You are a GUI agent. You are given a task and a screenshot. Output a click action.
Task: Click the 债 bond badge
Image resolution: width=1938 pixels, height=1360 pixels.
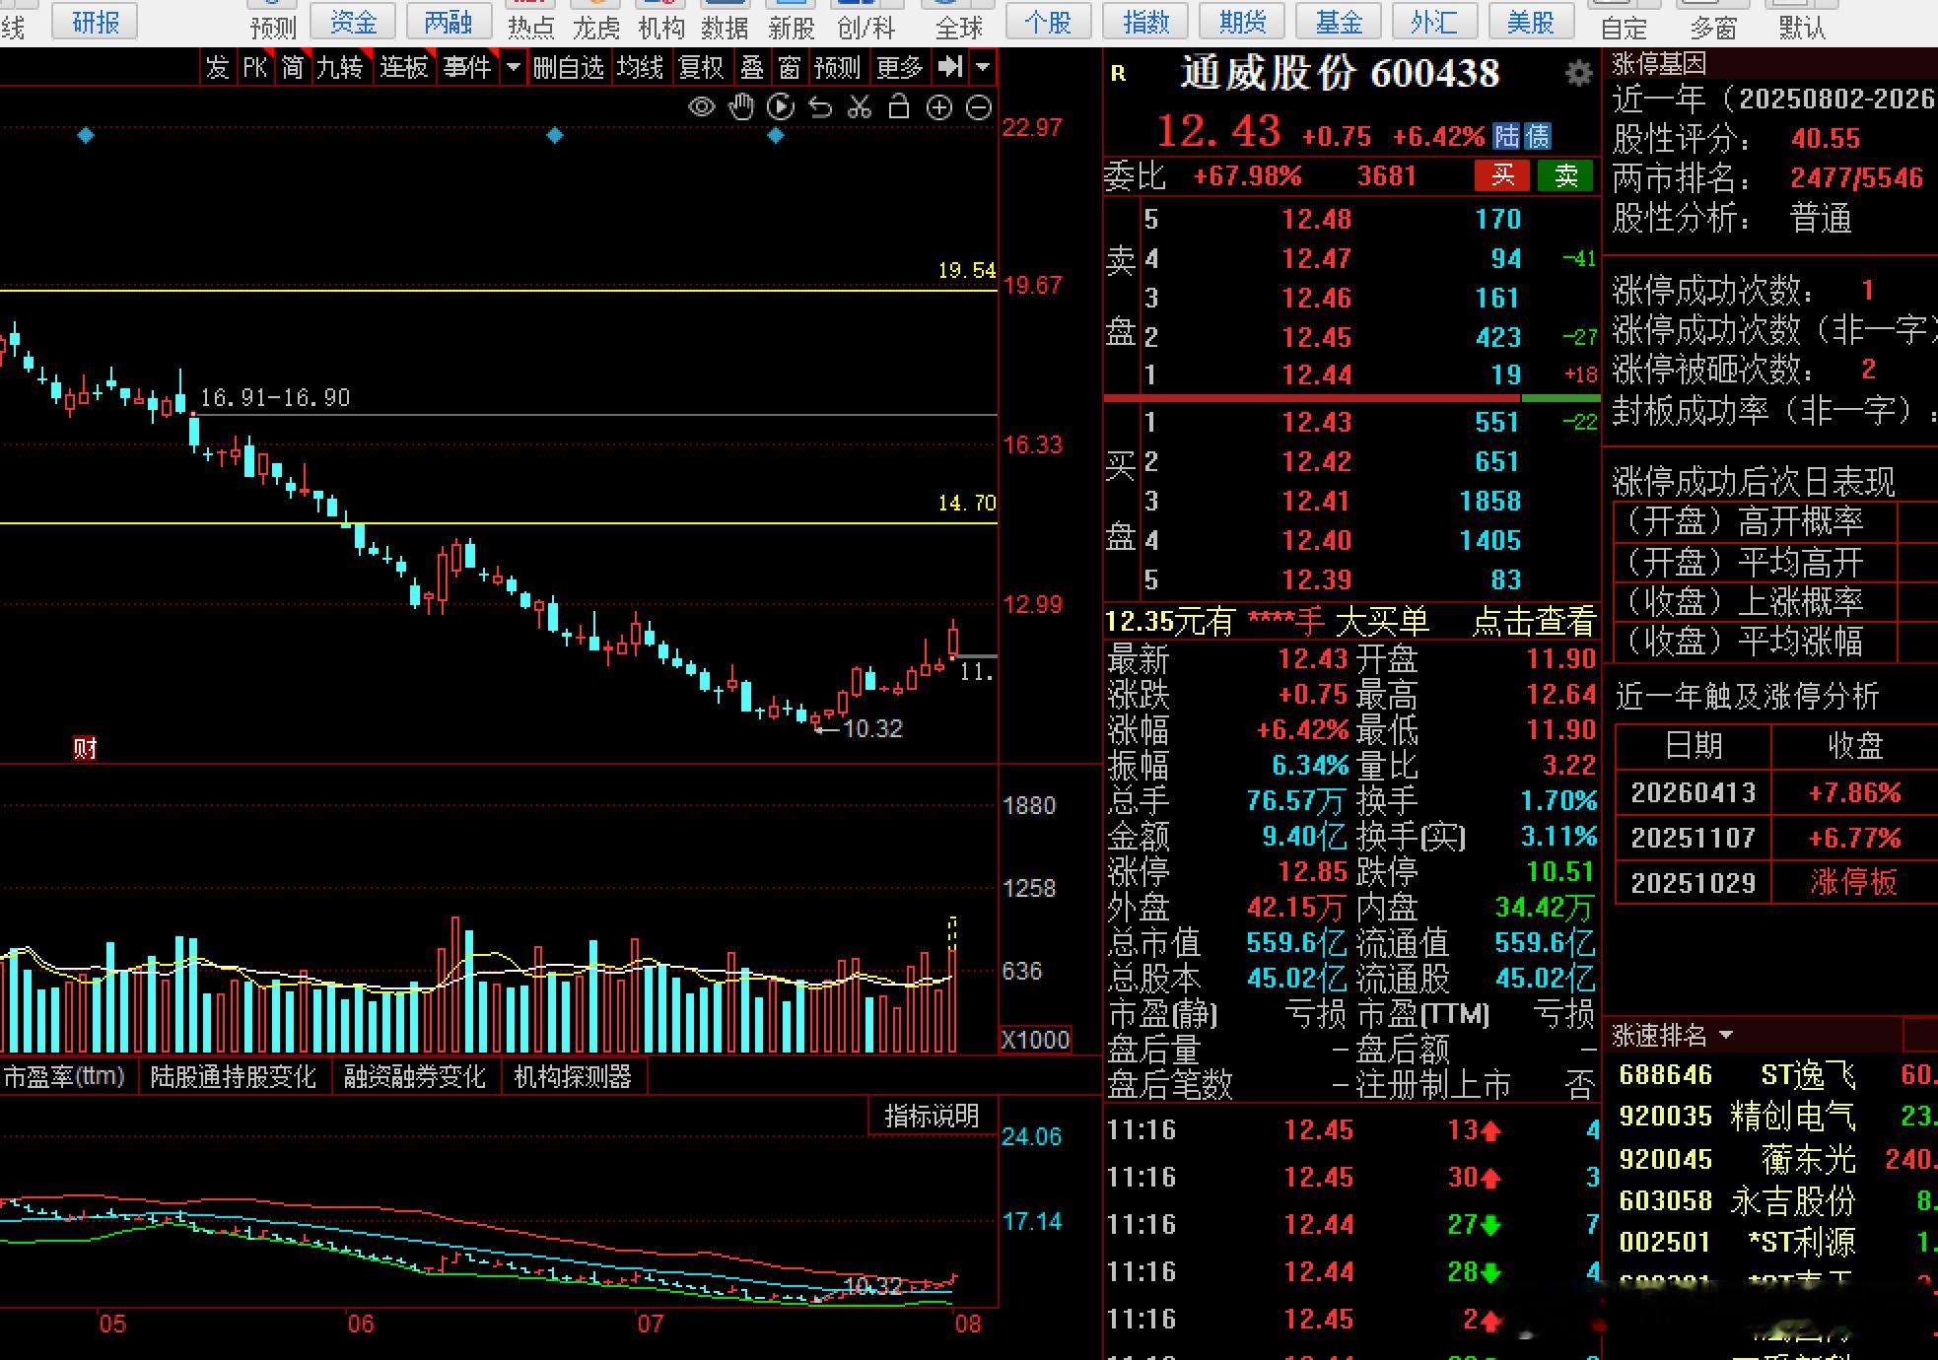(1538, 136)
